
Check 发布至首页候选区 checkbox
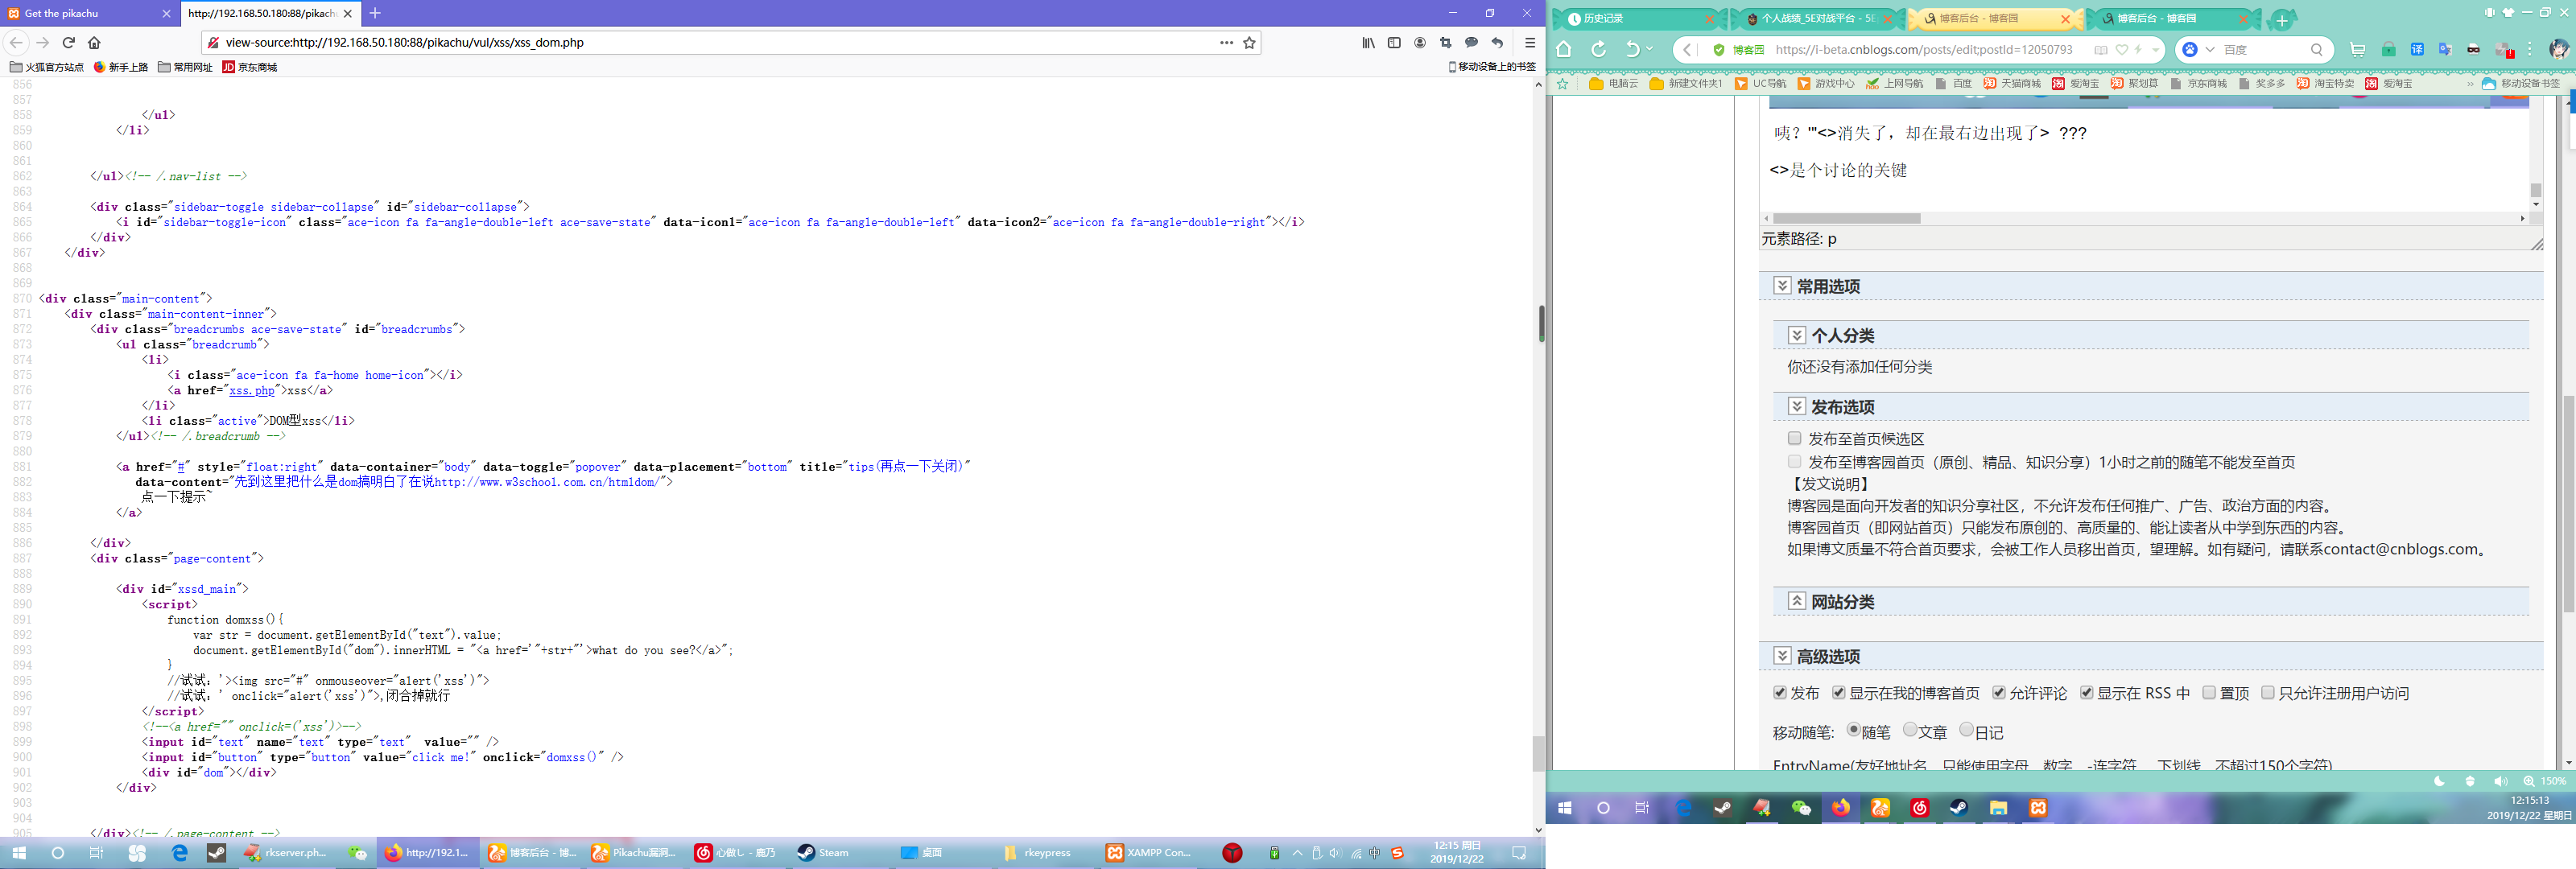click(1794, 438)
